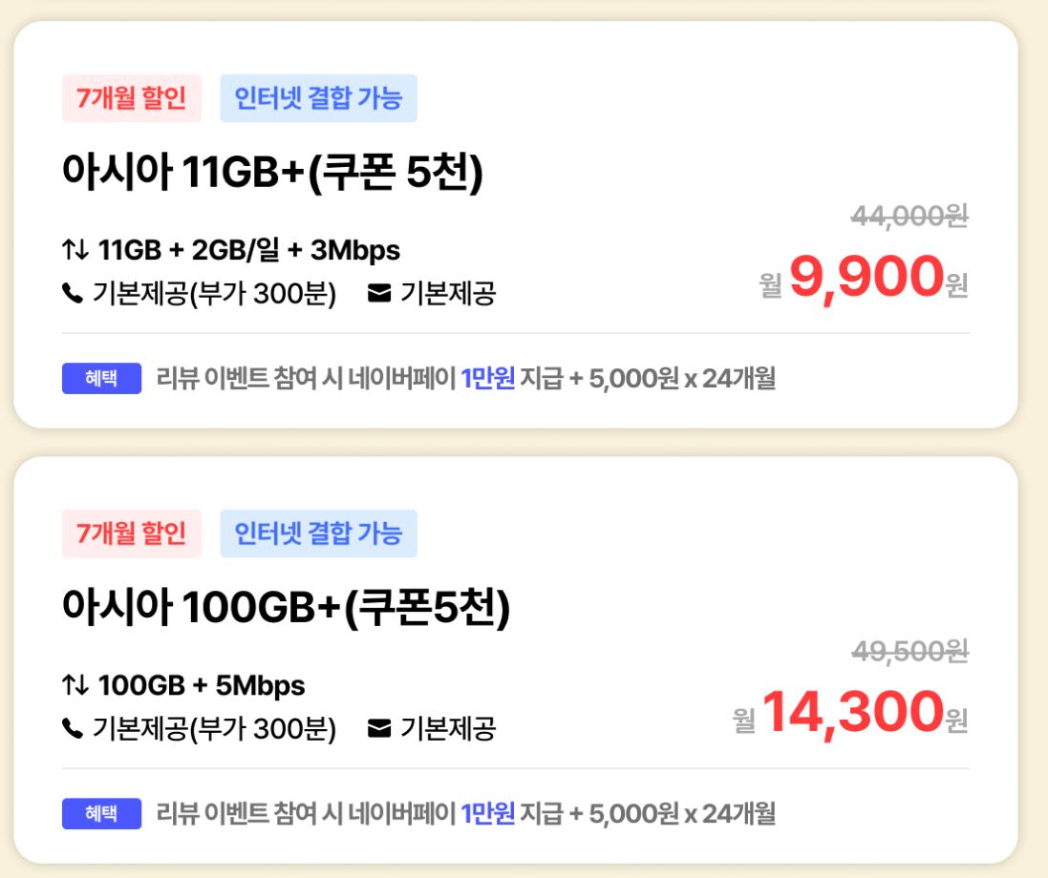This screenshot has width=1048, height=878.
Task: Click the mail icon in the 100GB plan
Action: coord(380,730)
